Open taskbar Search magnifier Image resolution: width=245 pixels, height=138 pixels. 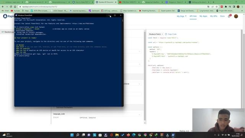click(x=78, y=135)
